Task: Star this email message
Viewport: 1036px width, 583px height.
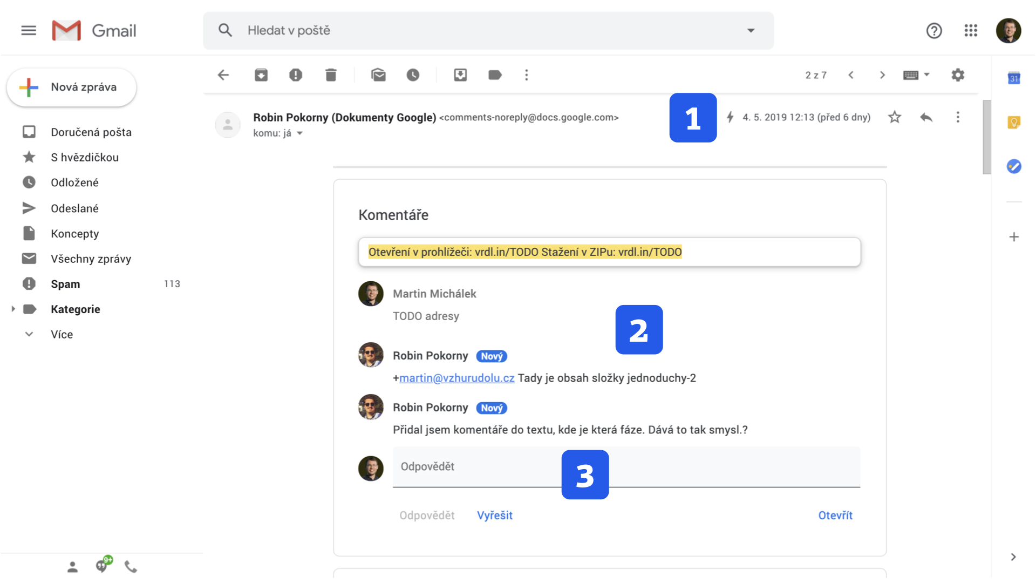Action: [895, 117]
